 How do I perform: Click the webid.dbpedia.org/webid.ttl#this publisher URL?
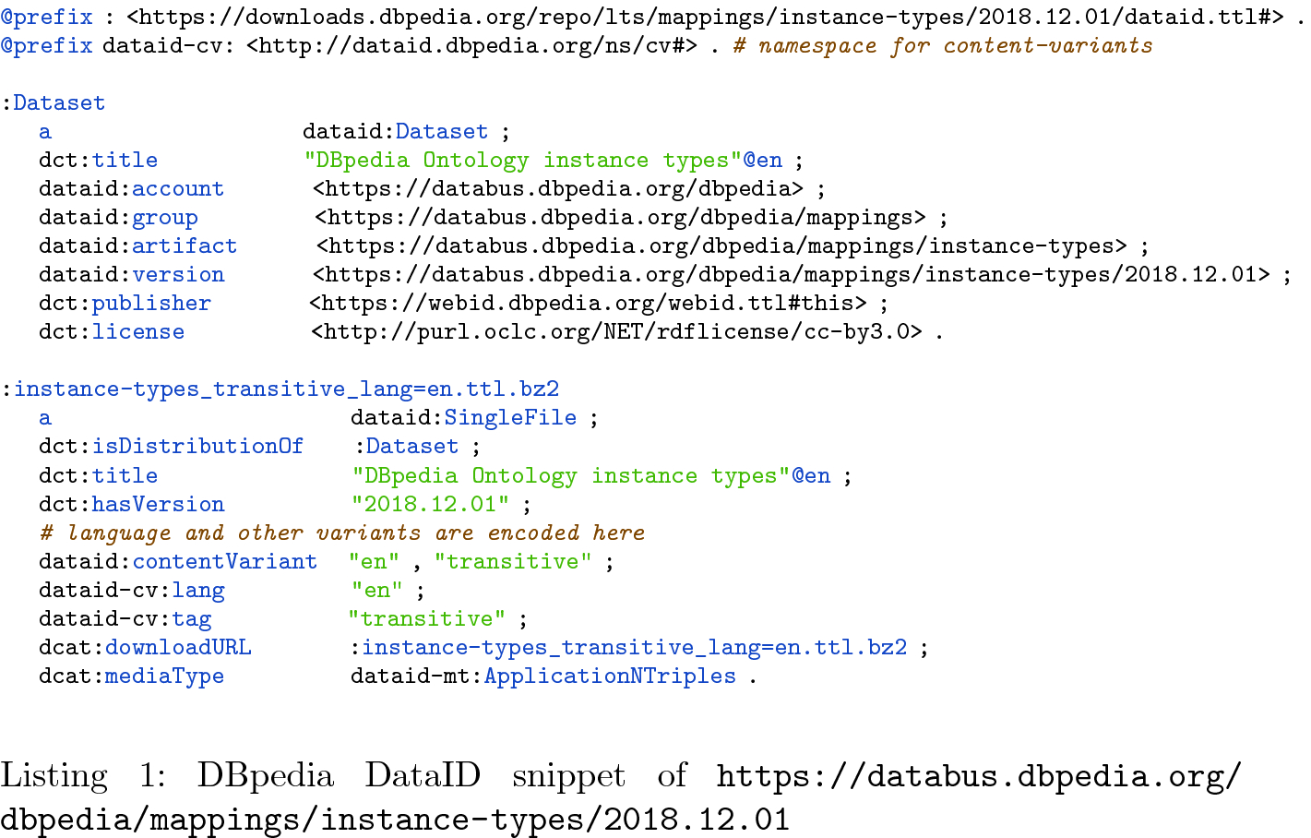[x=588, y=303]
